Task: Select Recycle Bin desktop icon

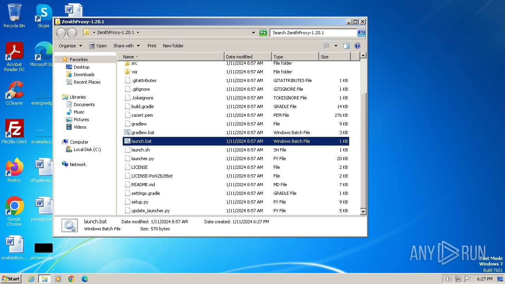Action: [x=14, y=16]
